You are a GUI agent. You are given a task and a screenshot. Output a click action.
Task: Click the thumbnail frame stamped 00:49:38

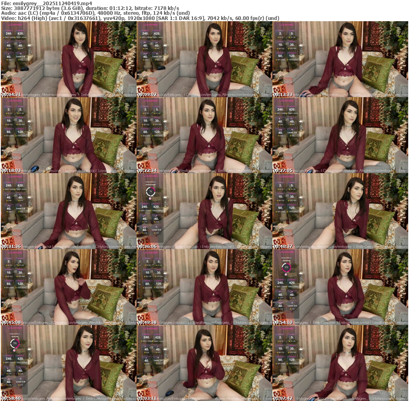[x=204, y=287]
